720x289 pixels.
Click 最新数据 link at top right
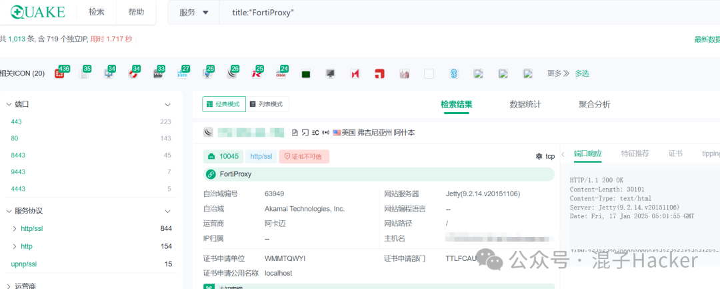(x=707, y=39)
